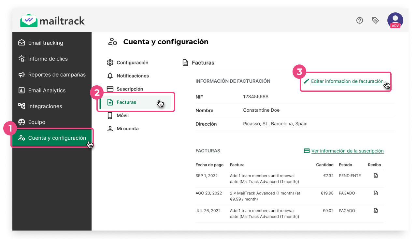
Task: Click the mailtrack logo
Action: 52,20
